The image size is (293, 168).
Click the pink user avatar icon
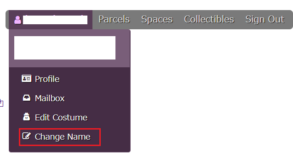point(17,20)
